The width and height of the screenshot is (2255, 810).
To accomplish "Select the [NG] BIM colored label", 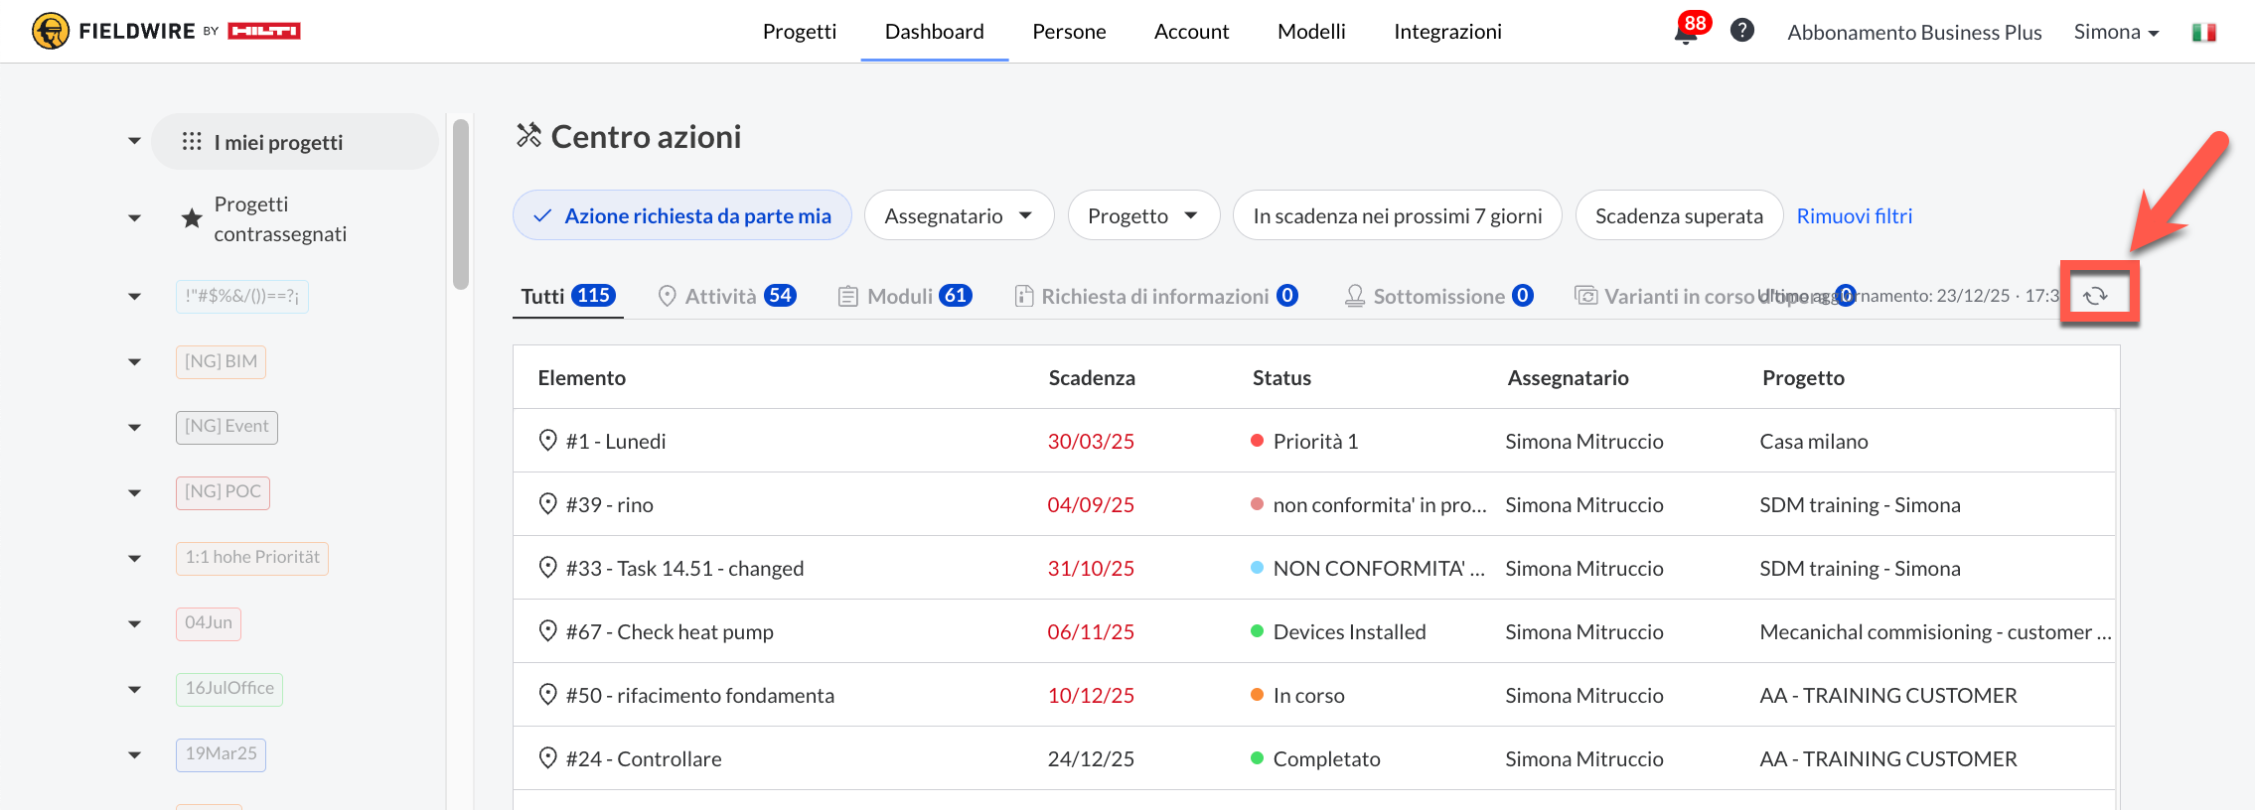I will pos(221,361).
